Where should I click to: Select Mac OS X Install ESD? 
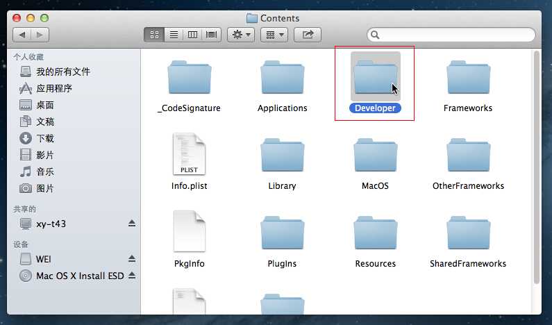72,276
